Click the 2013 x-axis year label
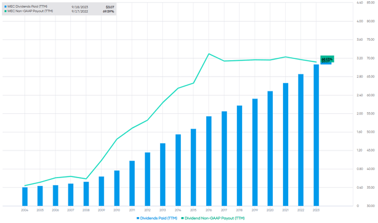 coord(163,210)
